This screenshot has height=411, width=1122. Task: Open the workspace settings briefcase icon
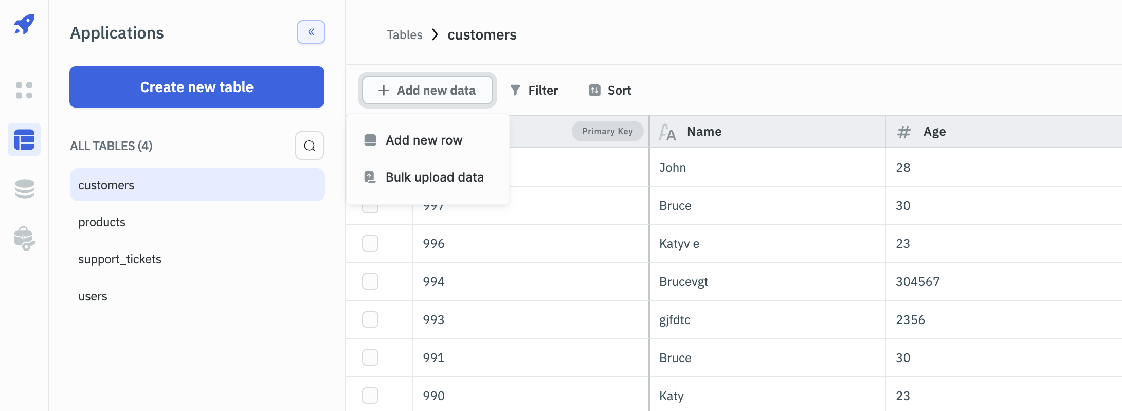point(24,239)
